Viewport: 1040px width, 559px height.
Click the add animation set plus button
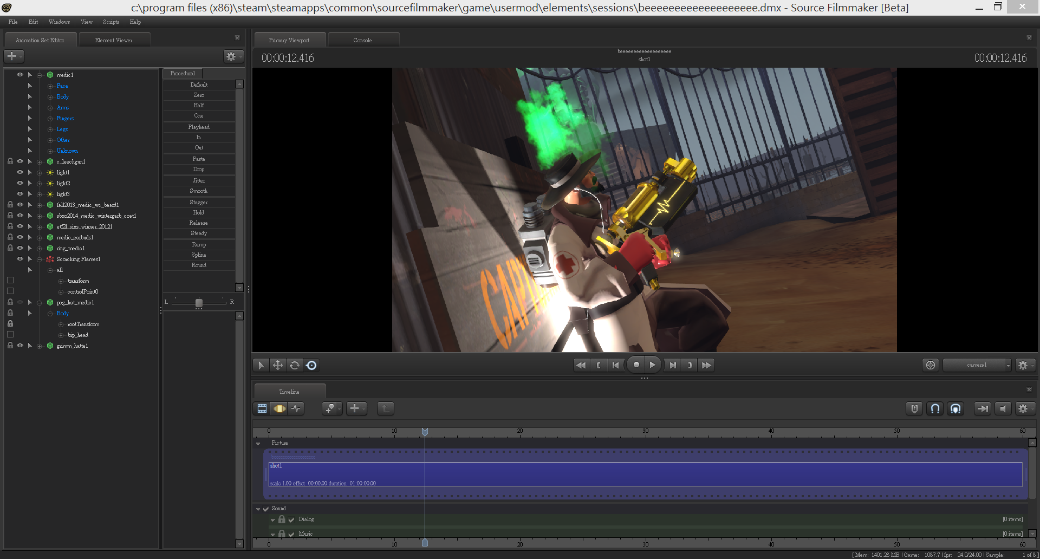pyautogui.click(x=13, y=56)
